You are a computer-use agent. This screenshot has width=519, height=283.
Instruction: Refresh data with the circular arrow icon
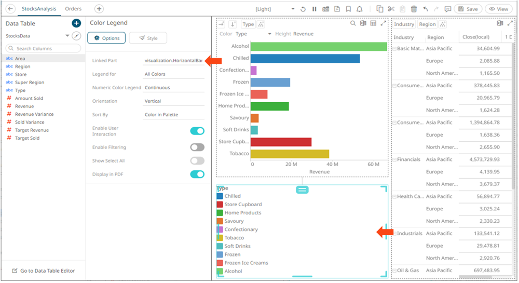pos(303,9)
